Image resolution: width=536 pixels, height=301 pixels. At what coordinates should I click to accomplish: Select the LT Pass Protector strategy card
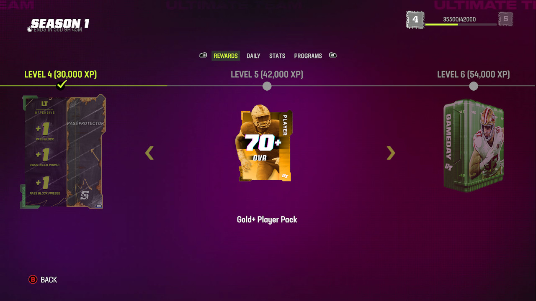click(62, 151)
